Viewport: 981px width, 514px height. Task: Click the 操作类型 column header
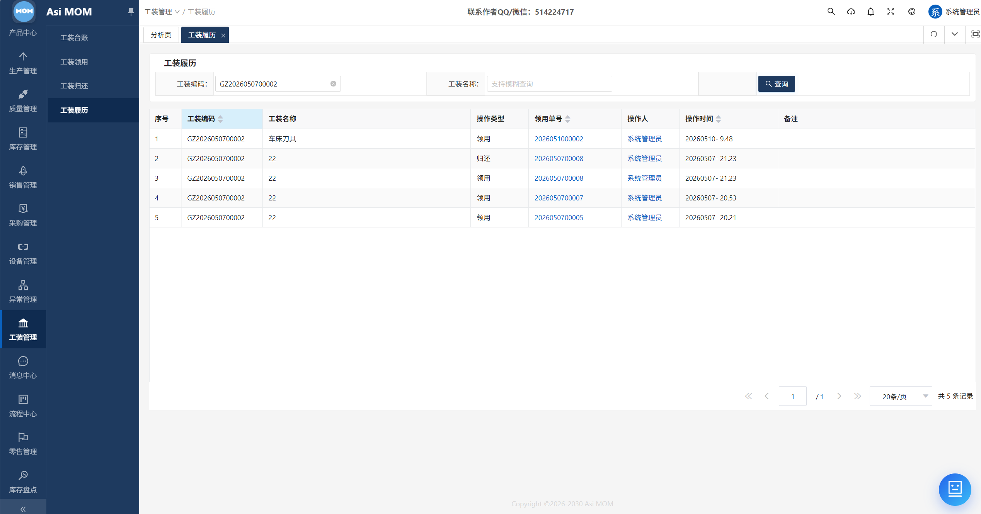[x=499, y=119]
